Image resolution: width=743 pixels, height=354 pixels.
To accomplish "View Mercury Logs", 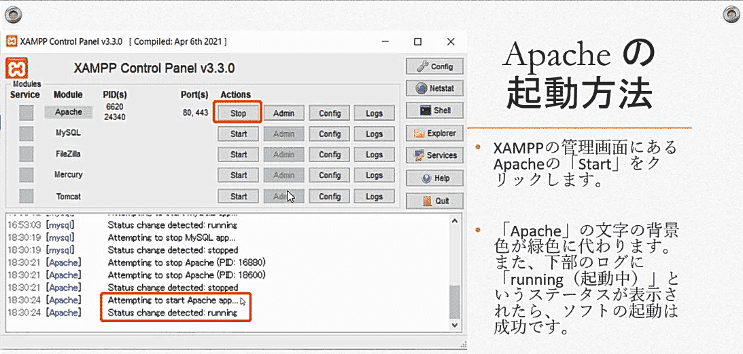I will 375,176.
